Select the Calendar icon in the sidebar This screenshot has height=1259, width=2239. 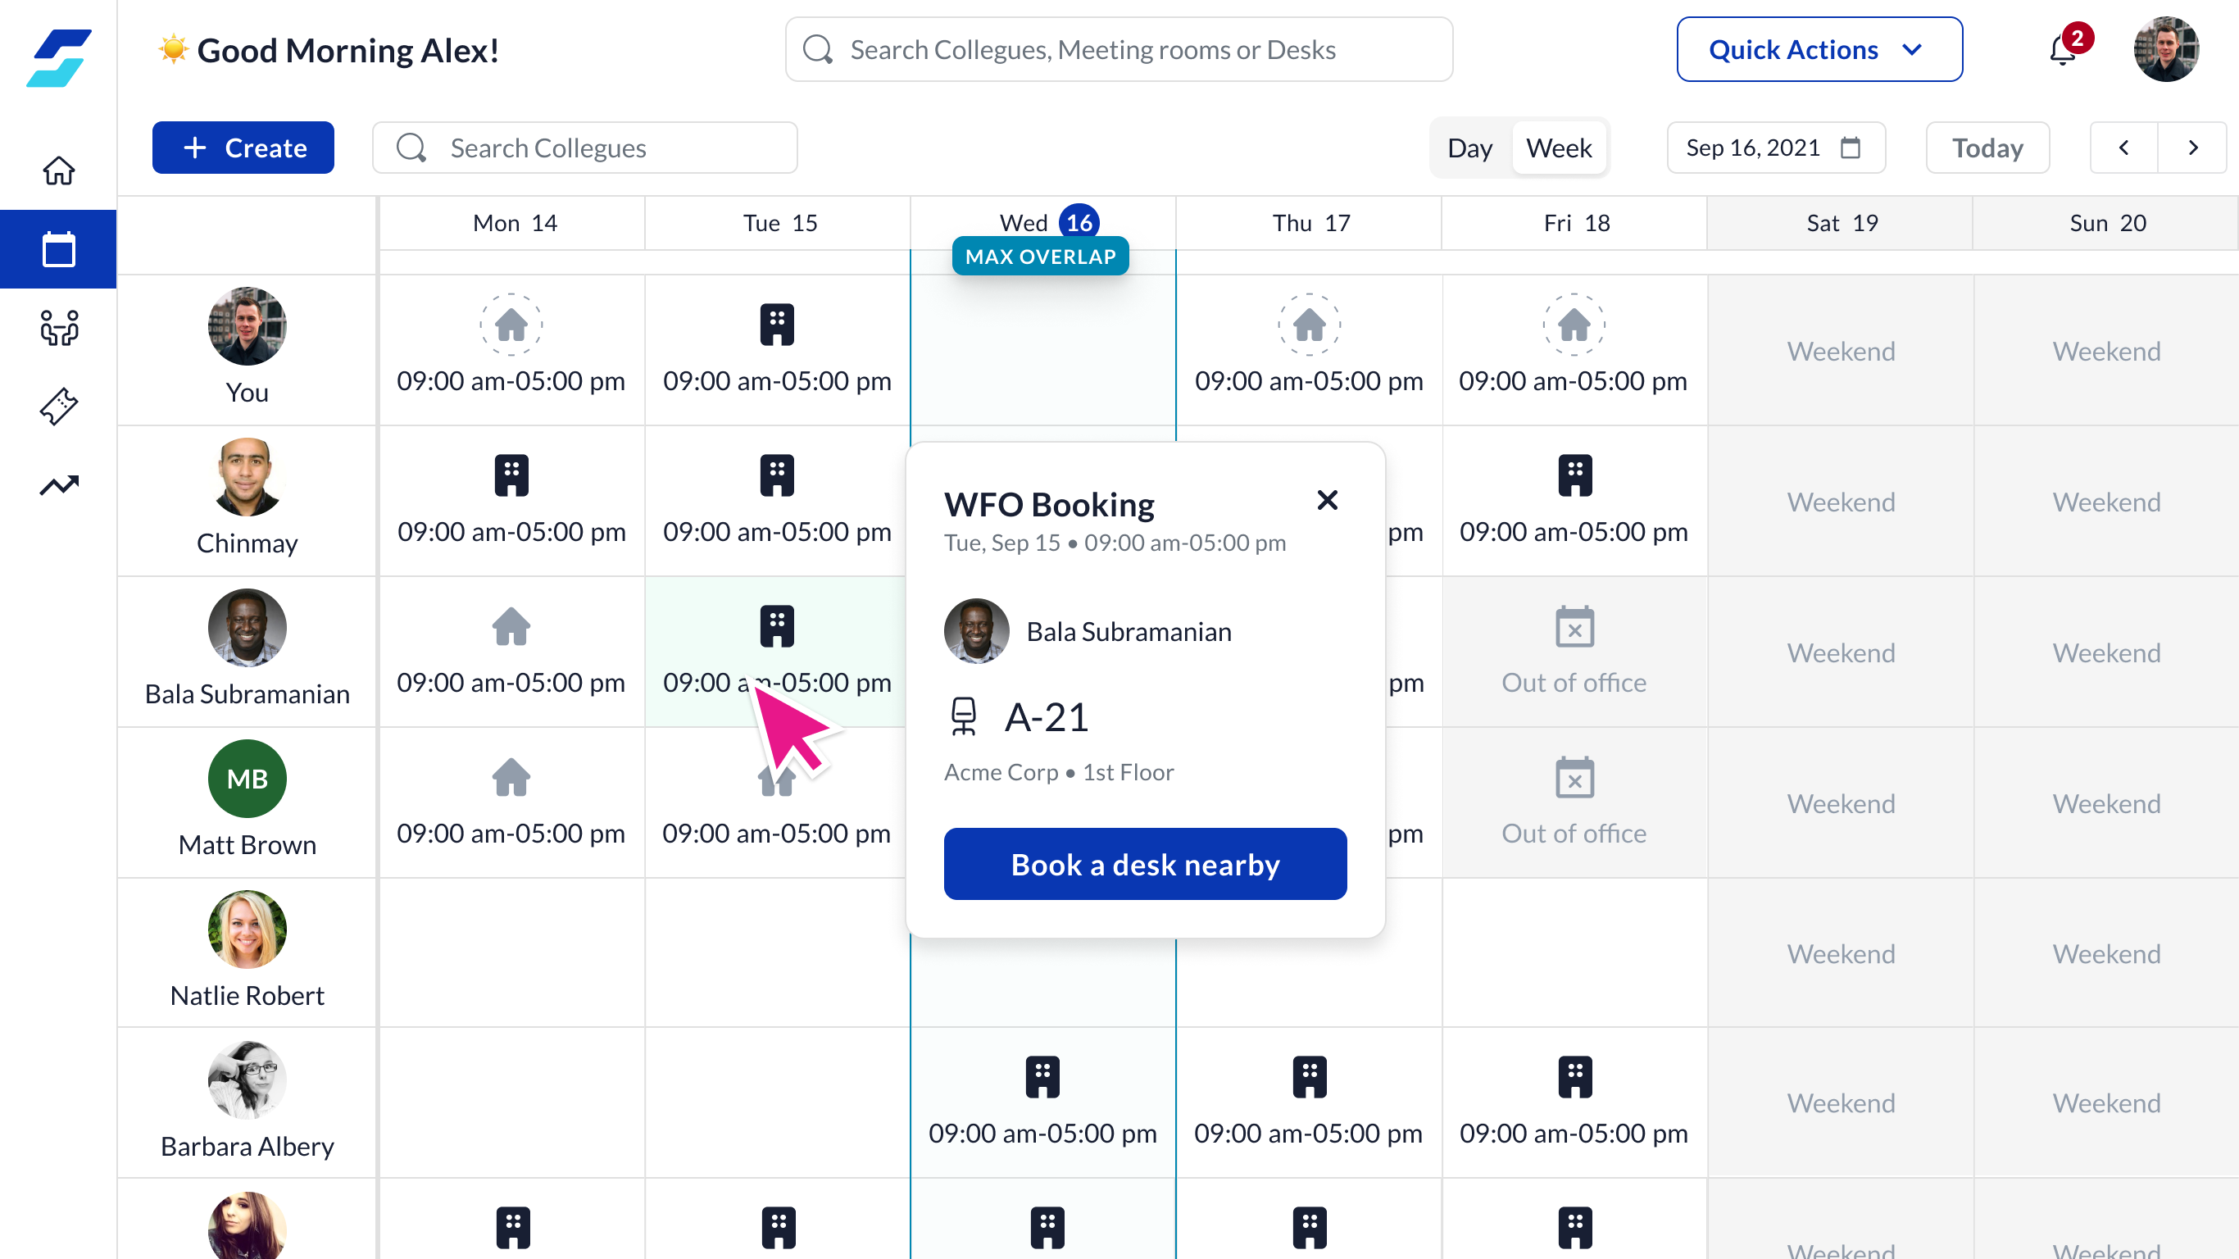click(58, 248)
